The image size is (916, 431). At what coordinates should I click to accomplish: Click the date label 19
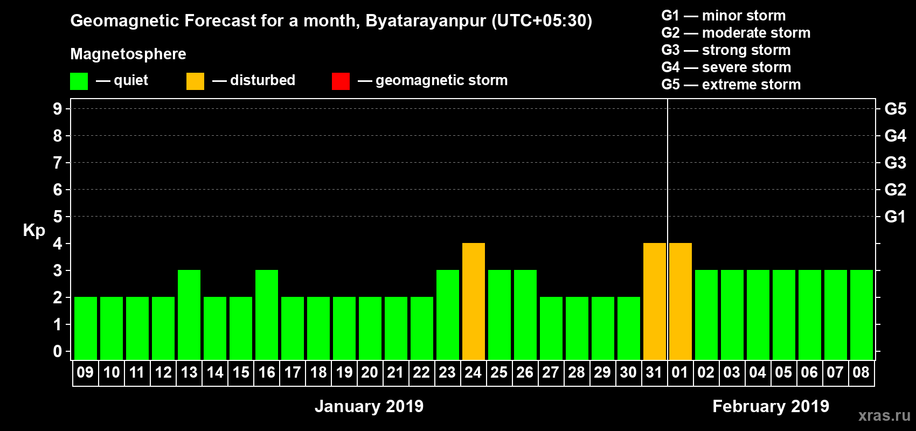344,372
